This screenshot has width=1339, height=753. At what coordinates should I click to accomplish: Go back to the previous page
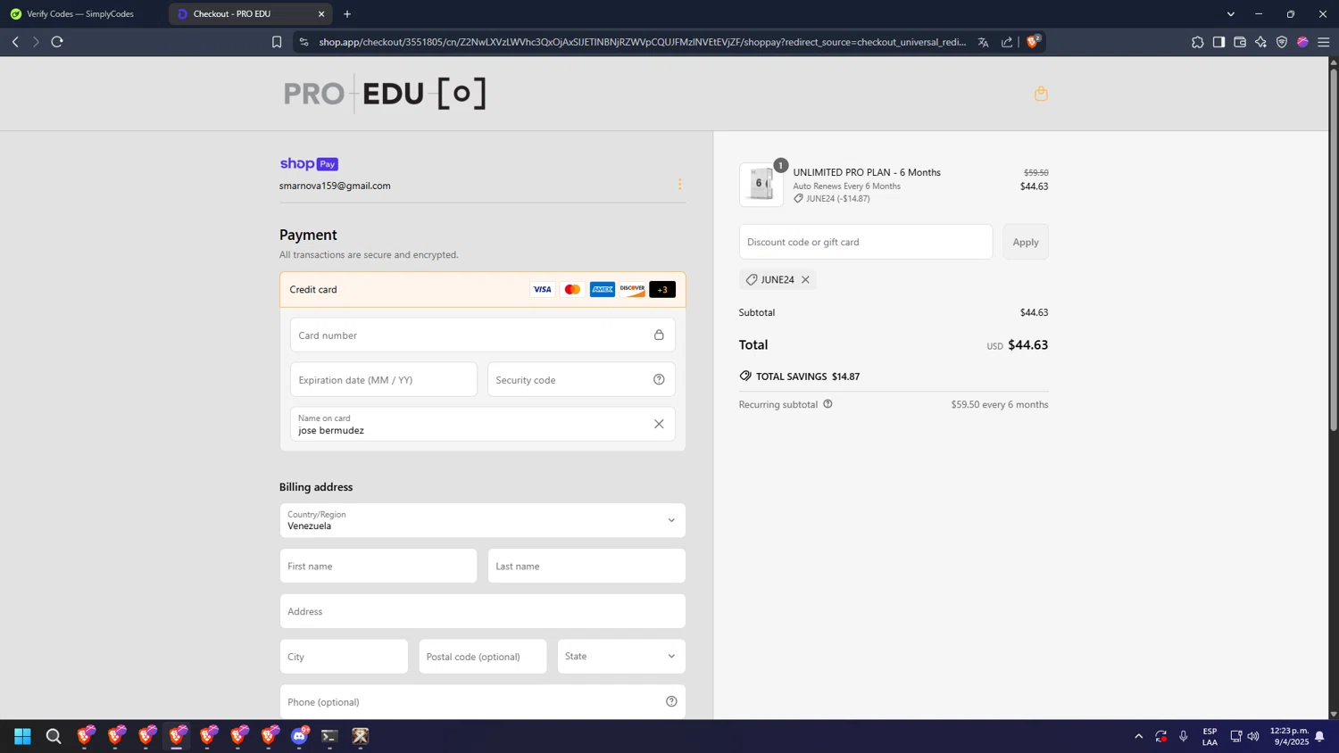click(x=15, y=42)
